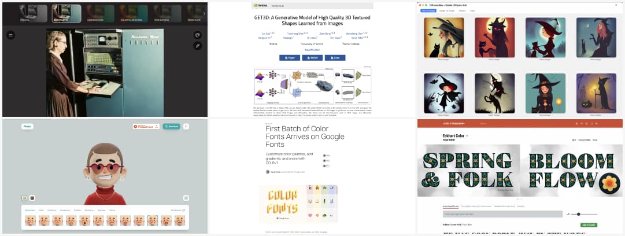The width and height of the screenshot is (625, 236).
Task: Click the NVIDIA logo in the header
Action: point(260,5)
